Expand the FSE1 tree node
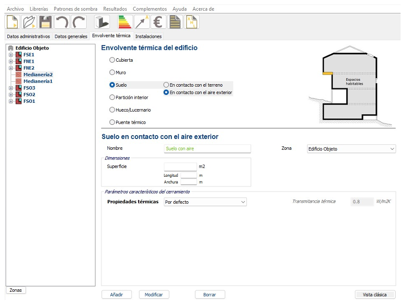Image resolution: width=404 pixels, height=304 pixels. point(10,55)
